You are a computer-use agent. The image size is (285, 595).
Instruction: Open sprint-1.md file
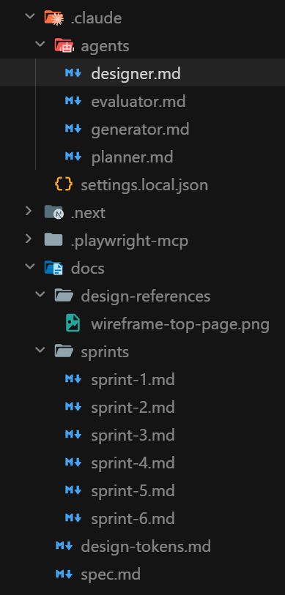133,379
